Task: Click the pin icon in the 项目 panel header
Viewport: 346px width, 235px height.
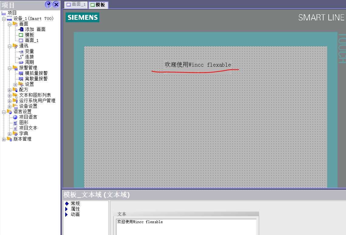Action: point(48,5)
